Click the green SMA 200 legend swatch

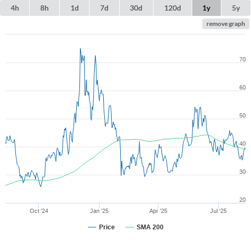[x=130, y=227]
